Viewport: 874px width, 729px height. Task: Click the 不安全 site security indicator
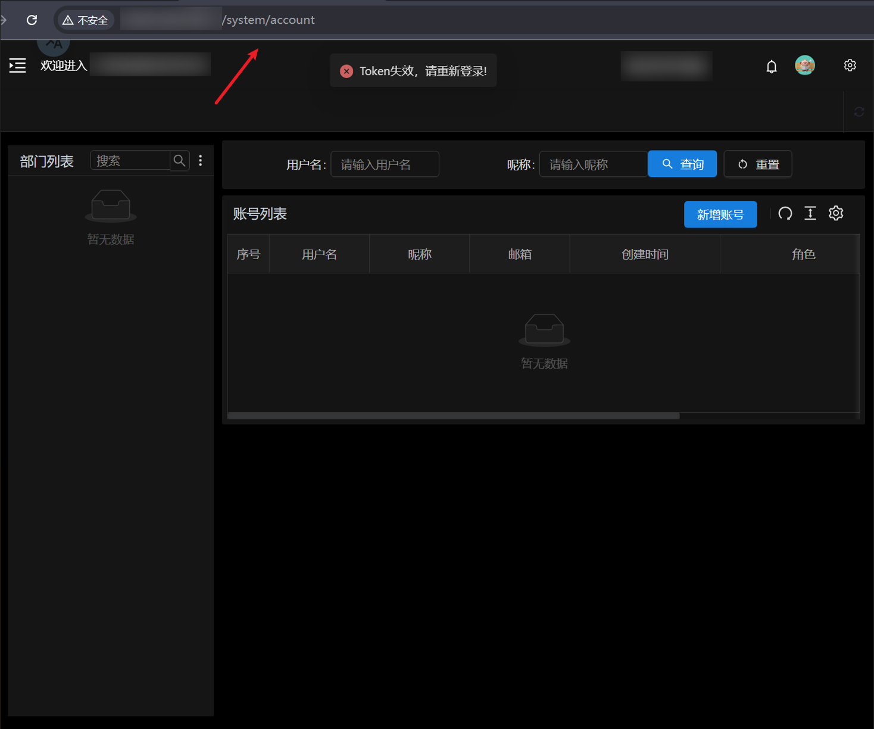[x=86, y=20]
